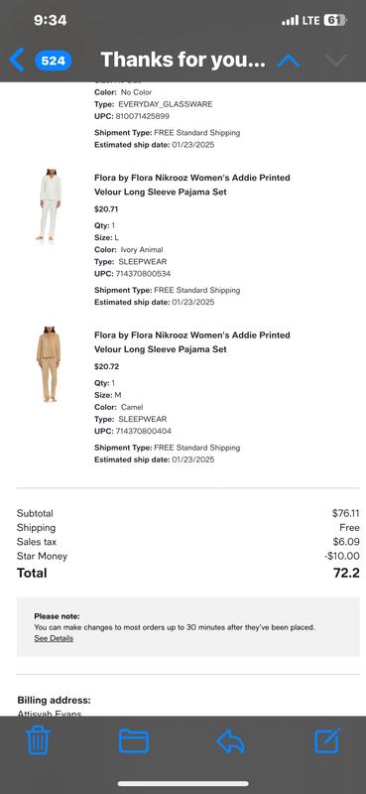
Task: Go to next message with down chevron
Action: [336, 62]
